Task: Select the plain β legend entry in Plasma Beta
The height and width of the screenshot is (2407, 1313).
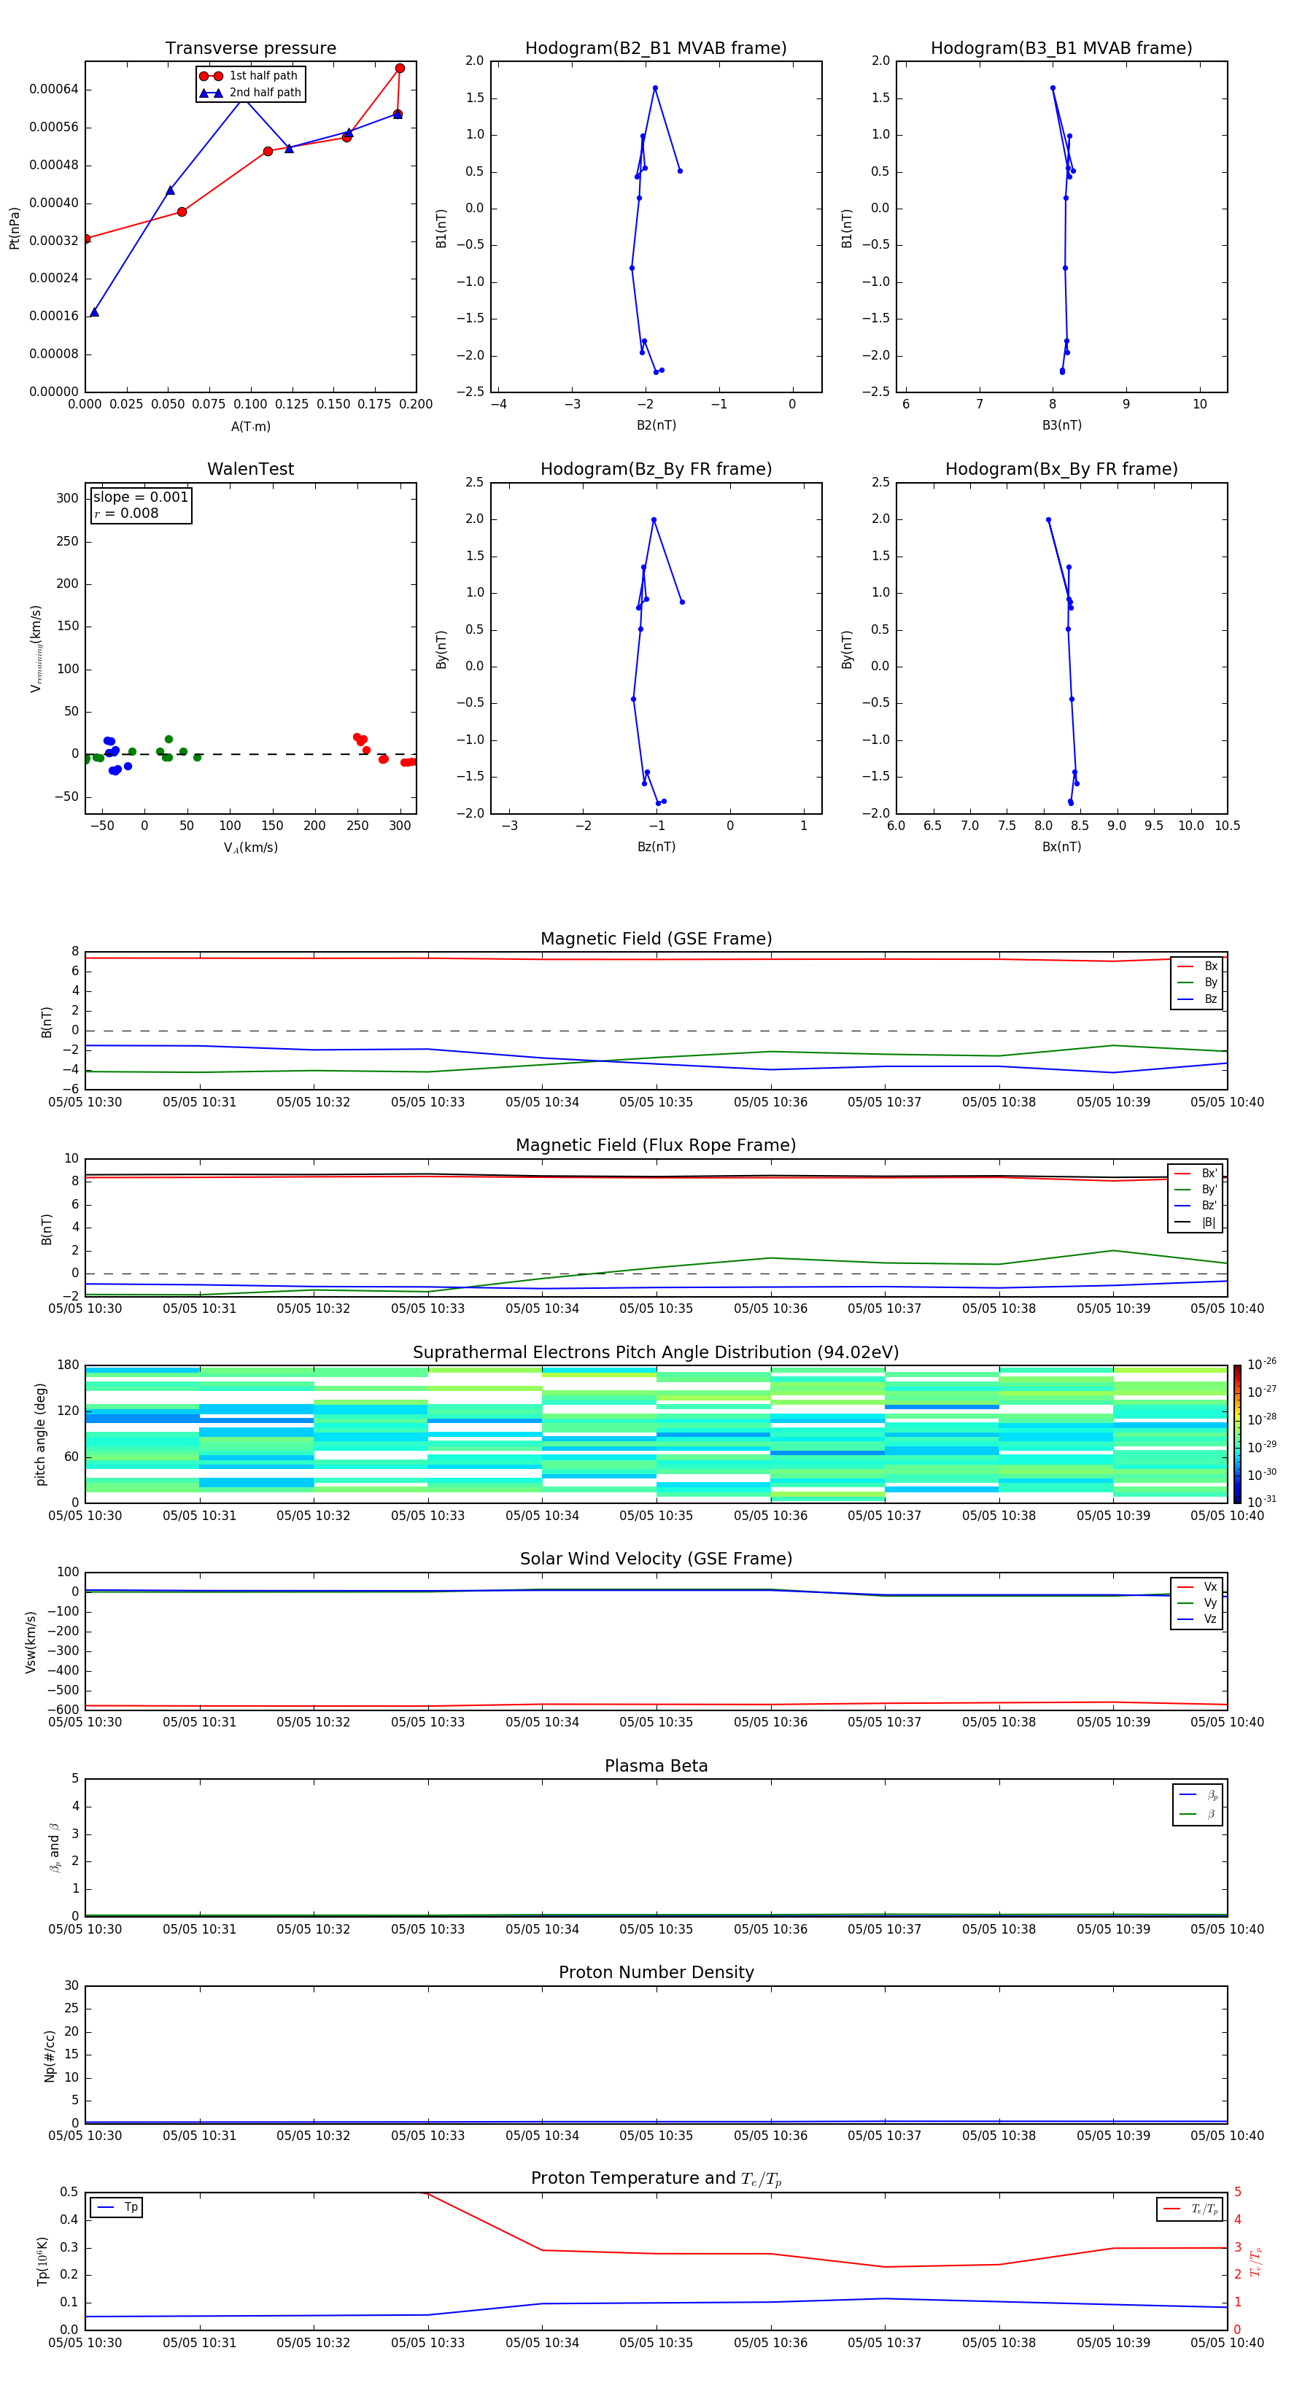Action: pos(1198,1814)
